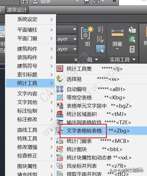This screenshot has width=147, height=176.
Task: Click the Group (组) creation icon
Action: [x=87, y=33]
